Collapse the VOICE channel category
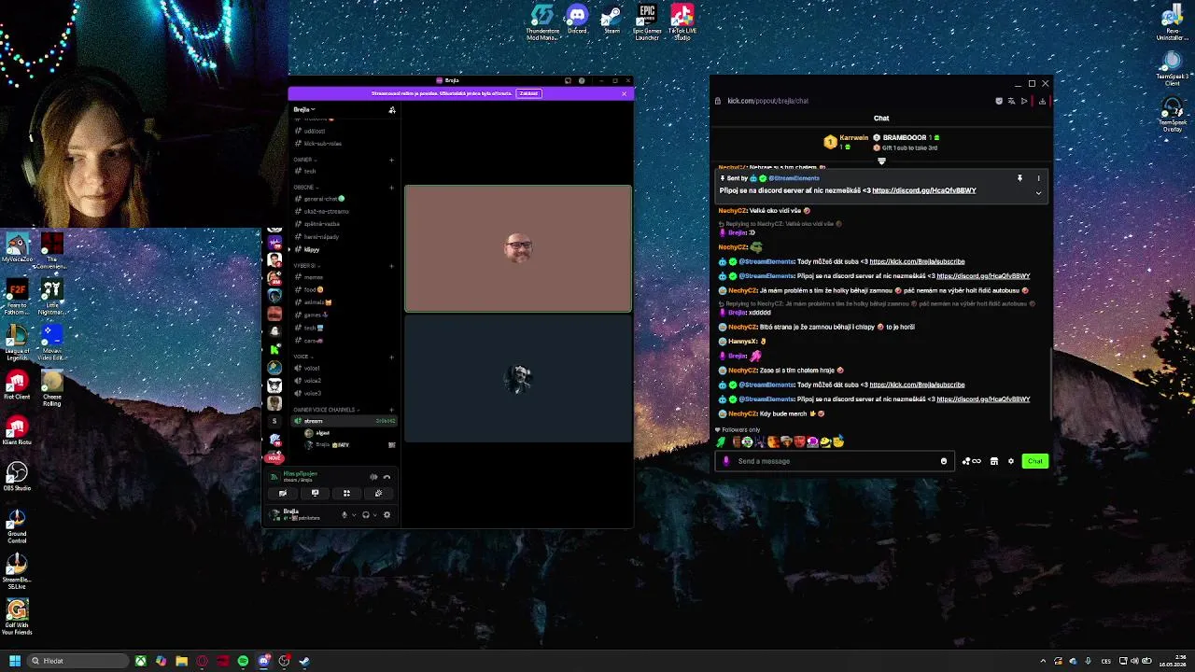This screenshot has width=1195, height=672. (x=302, y=357)
